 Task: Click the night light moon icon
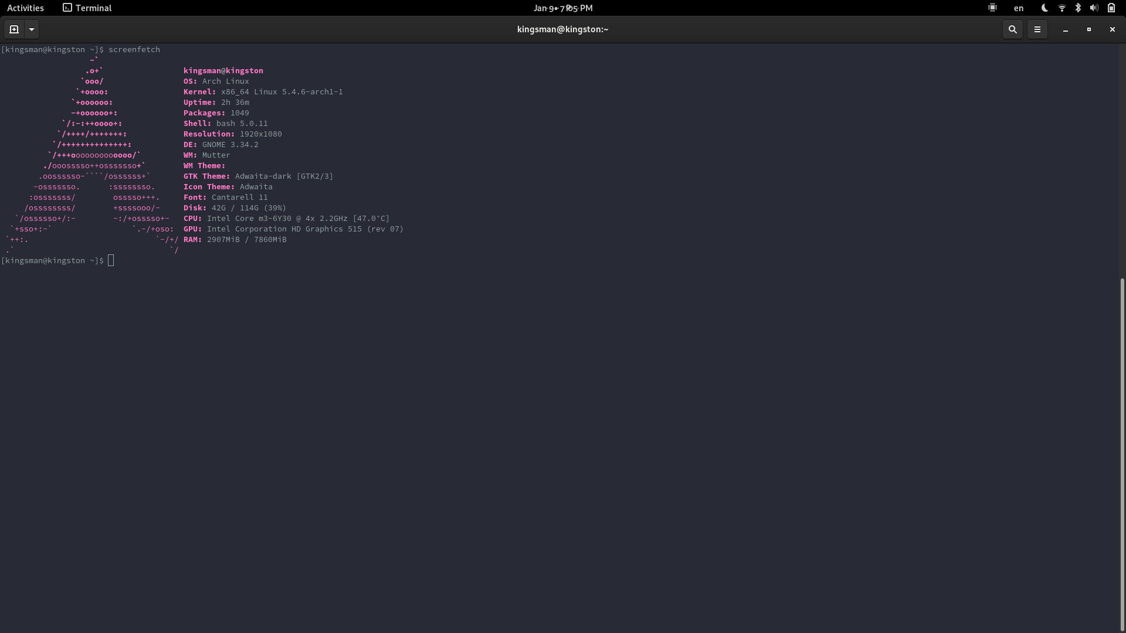pos(1044,8)
